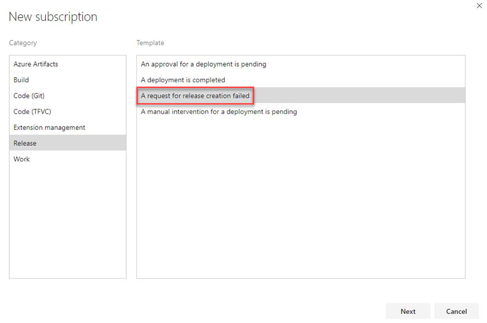This screenshot has height=323, width=487.
Task: Pick the 'A deployment is completed' template
Action: (x=182, y=80)
